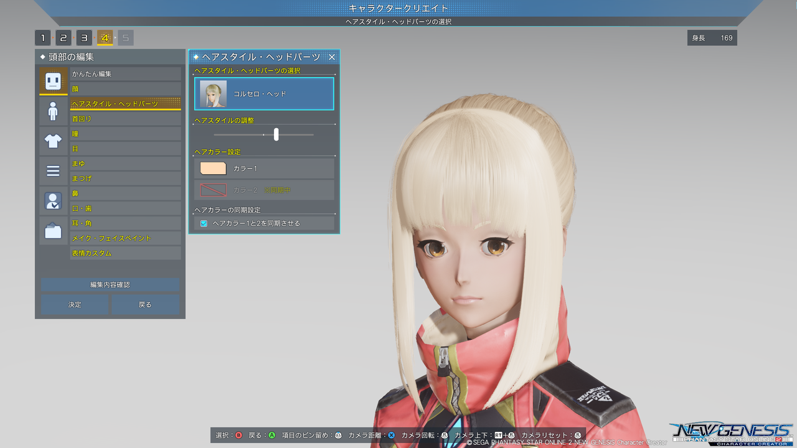Image resolution: width=797 pixels, height=448 pixels.
Task: Click the カメラ回転 stick prompt icon
Action: (445, 435)
